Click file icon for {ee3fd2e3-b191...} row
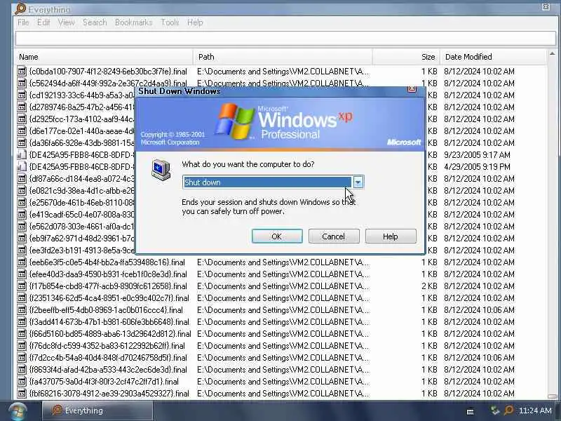The image size is (561, 421). [x=22, y=250]
